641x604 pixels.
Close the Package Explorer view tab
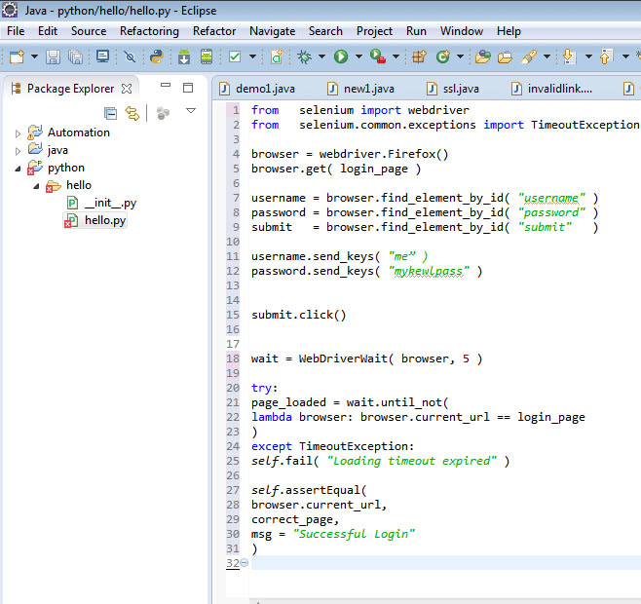(127, 89)
